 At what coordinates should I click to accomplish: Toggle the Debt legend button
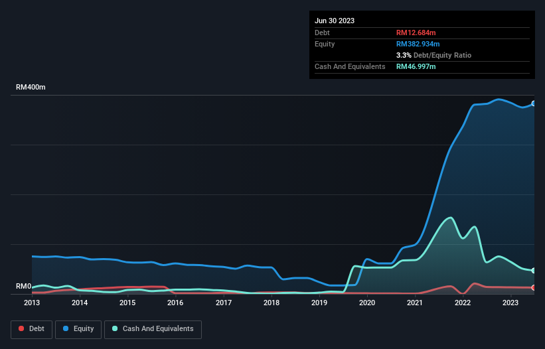(x=31, y=329)
